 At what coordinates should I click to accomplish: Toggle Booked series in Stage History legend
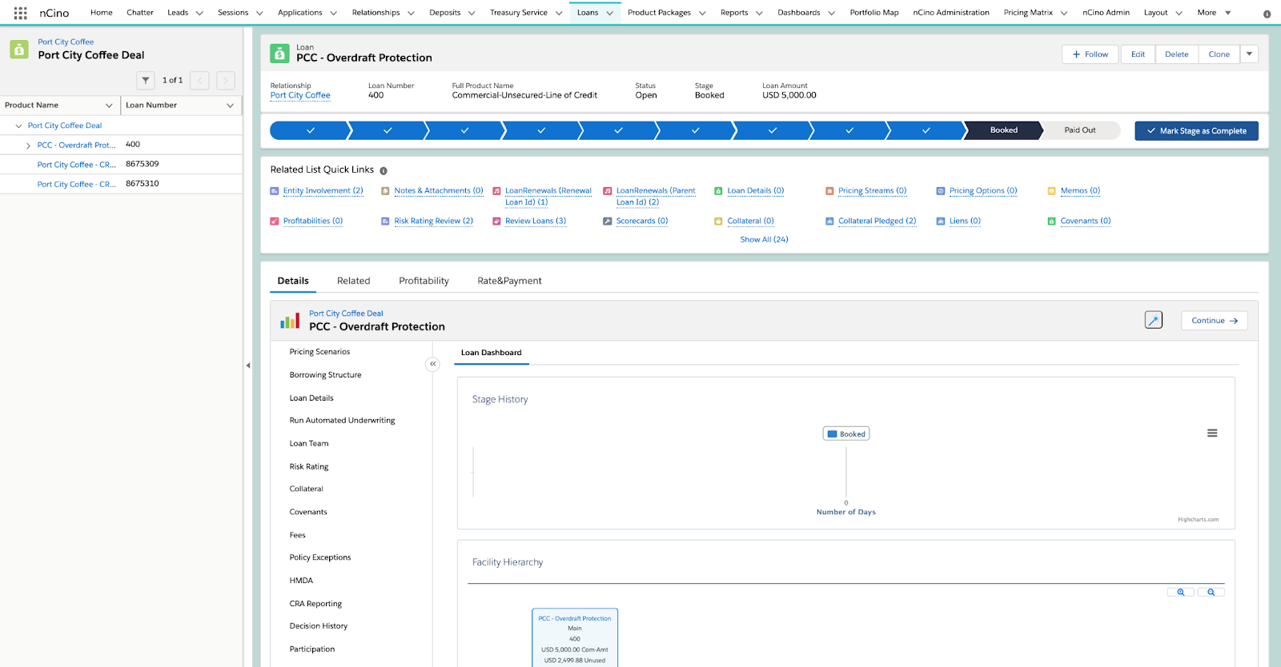coord(846,434)
